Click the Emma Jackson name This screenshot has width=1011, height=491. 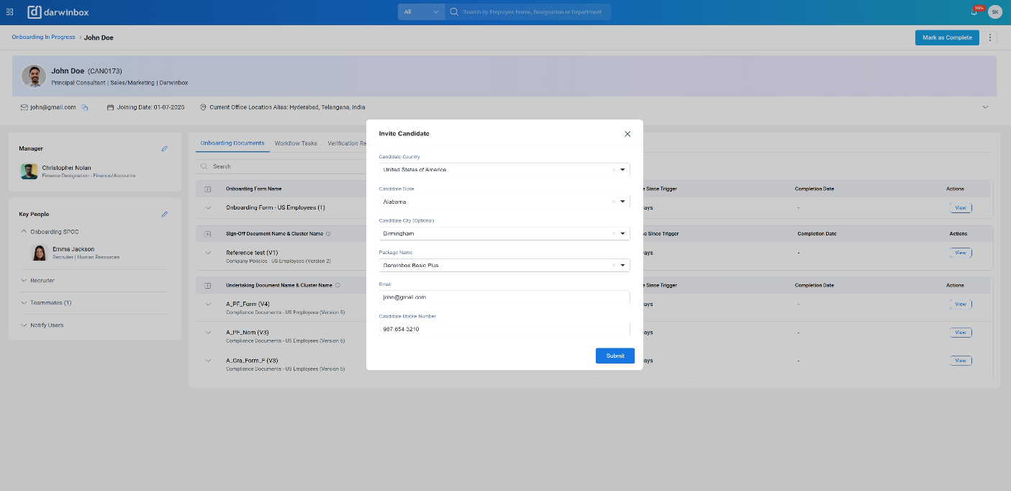[73, 249]
